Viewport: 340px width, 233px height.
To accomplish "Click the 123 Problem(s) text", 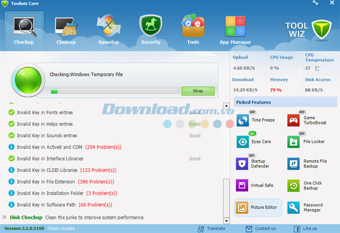I will 98,170.
